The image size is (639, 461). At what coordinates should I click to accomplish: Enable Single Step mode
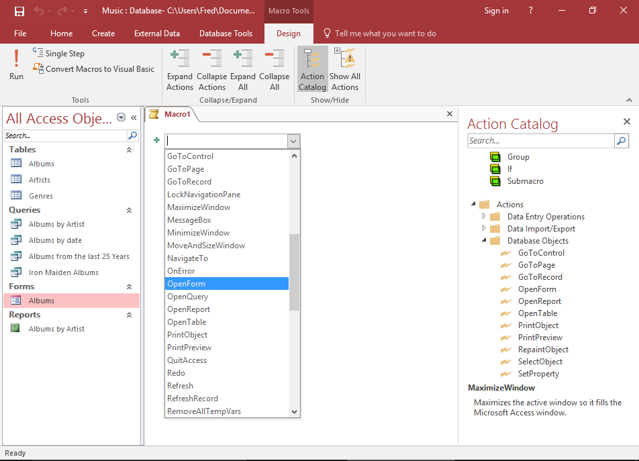(x=58, y=54)
